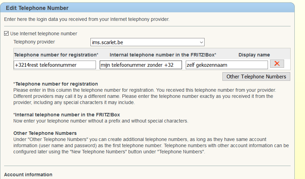The width and height of the screenshot is (305, 179).
Task: Click the "Account information" section heading
Action: pyautogui.click(x=28, y=175)
